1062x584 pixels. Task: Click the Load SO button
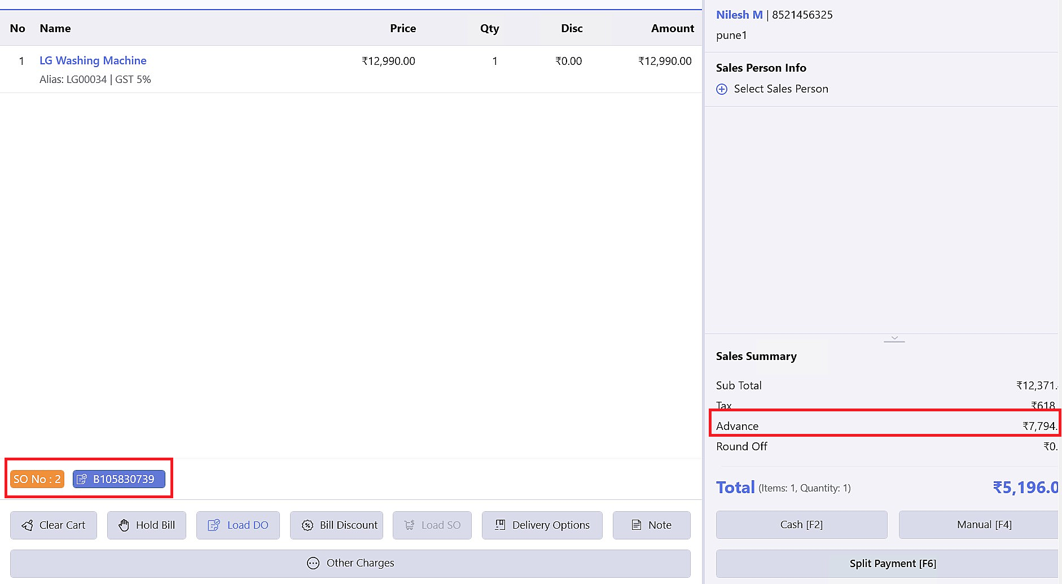(432, 525)
